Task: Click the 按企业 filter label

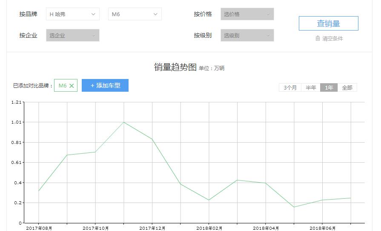Action: point(28,35)
